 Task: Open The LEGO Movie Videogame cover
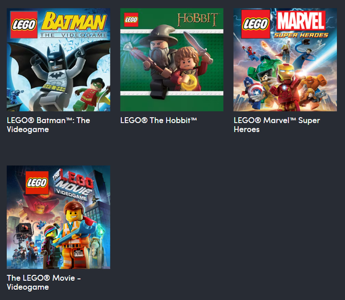(59, 217)
